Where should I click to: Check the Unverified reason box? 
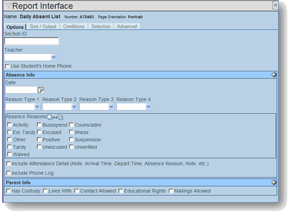coord(71,147)
